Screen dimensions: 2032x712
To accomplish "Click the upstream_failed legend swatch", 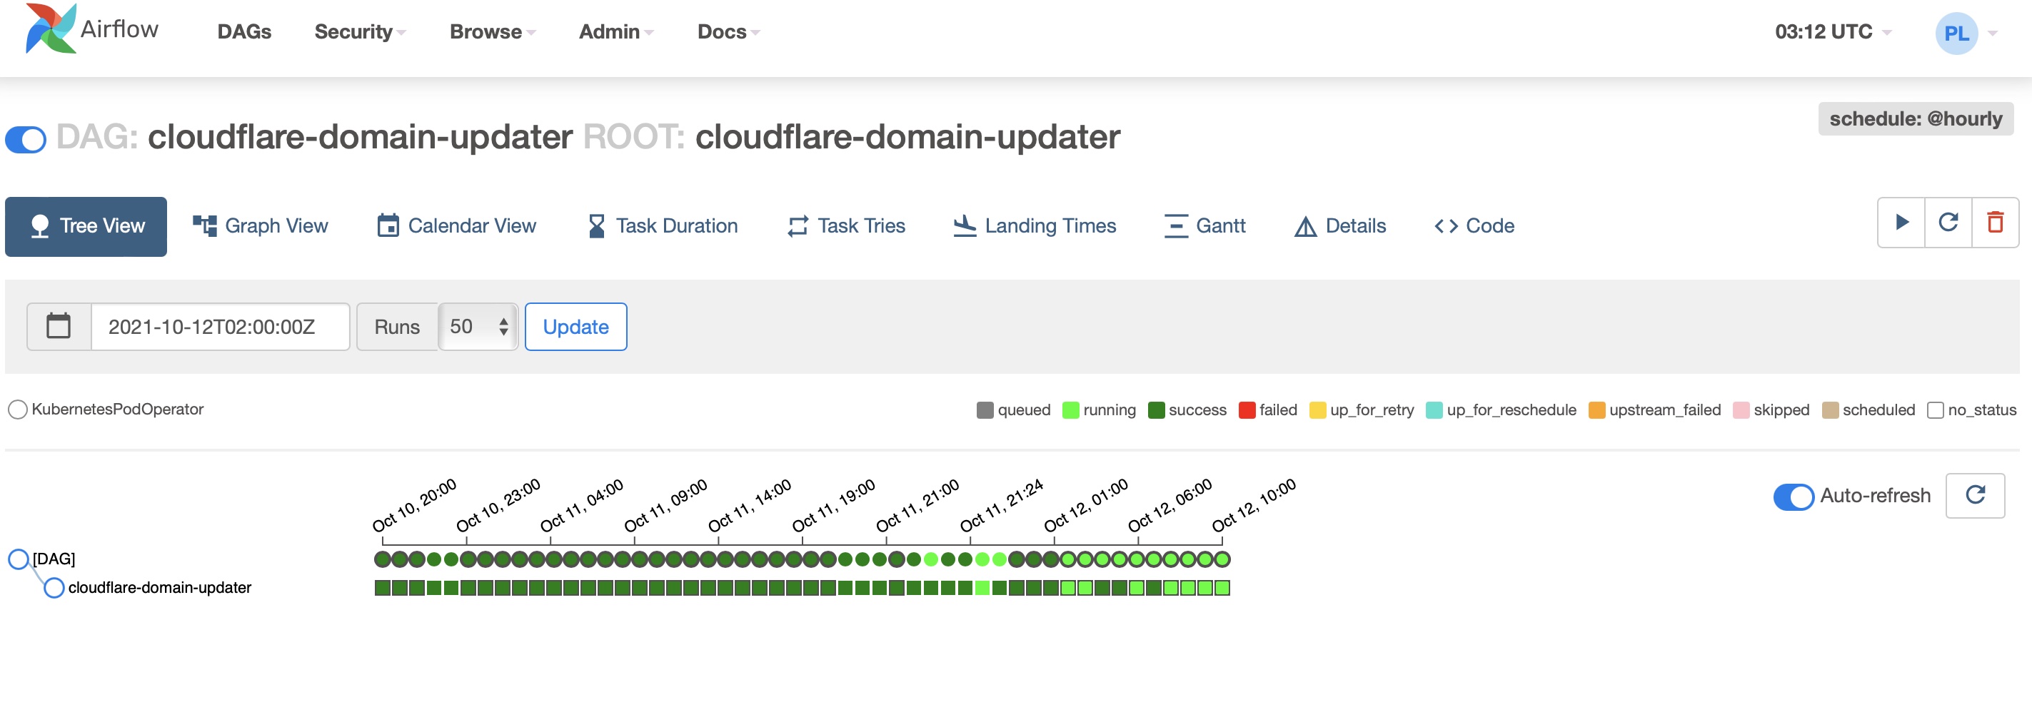I will (1596, 411).
